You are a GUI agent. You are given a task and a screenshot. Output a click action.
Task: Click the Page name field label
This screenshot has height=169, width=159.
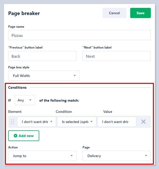click(x=16, y=27)
